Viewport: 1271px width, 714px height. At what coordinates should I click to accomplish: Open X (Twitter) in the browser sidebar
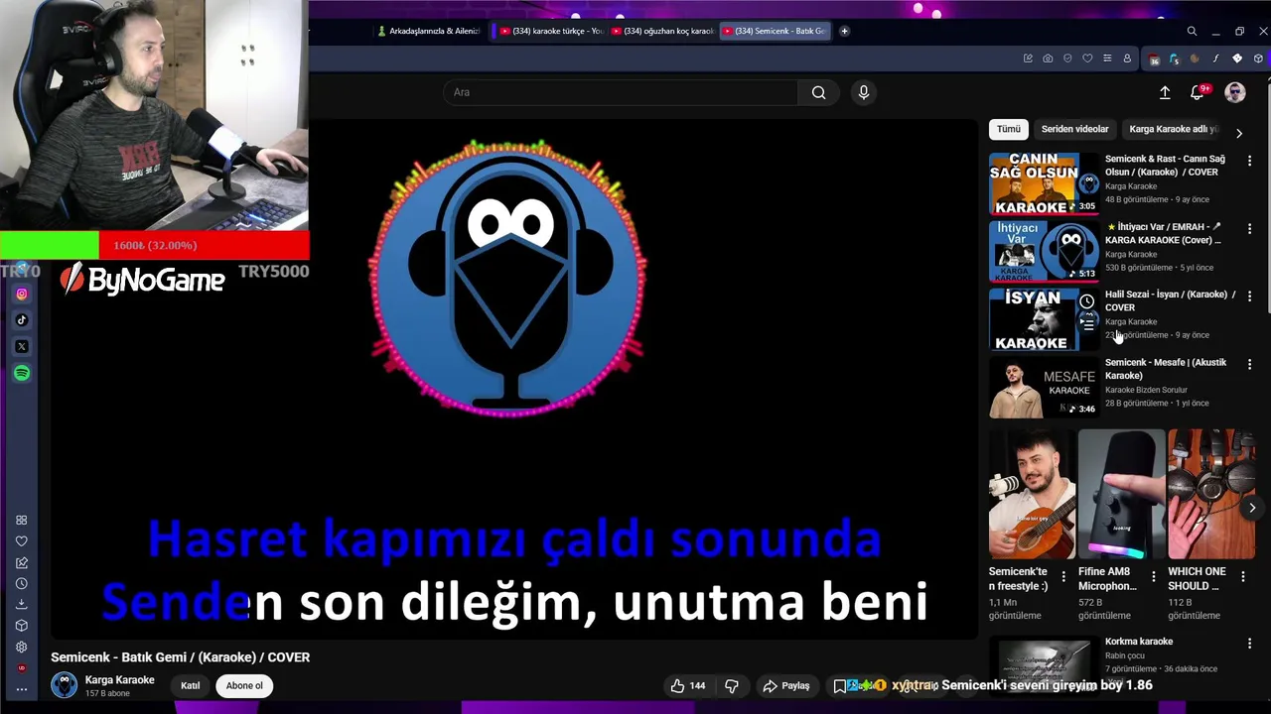pyautogui.click(x=22, y=347)
